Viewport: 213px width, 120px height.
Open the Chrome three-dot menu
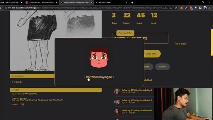(x=210, y=8)
